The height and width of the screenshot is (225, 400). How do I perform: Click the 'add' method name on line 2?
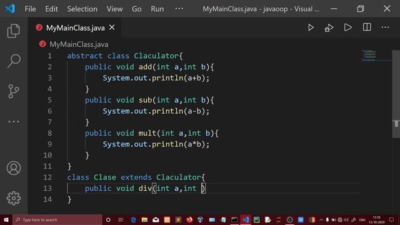[145, 67]
